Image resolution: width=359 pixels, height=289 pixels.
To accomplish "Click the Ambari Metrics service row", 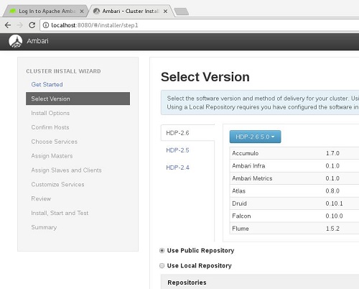I will pos(294,178).
